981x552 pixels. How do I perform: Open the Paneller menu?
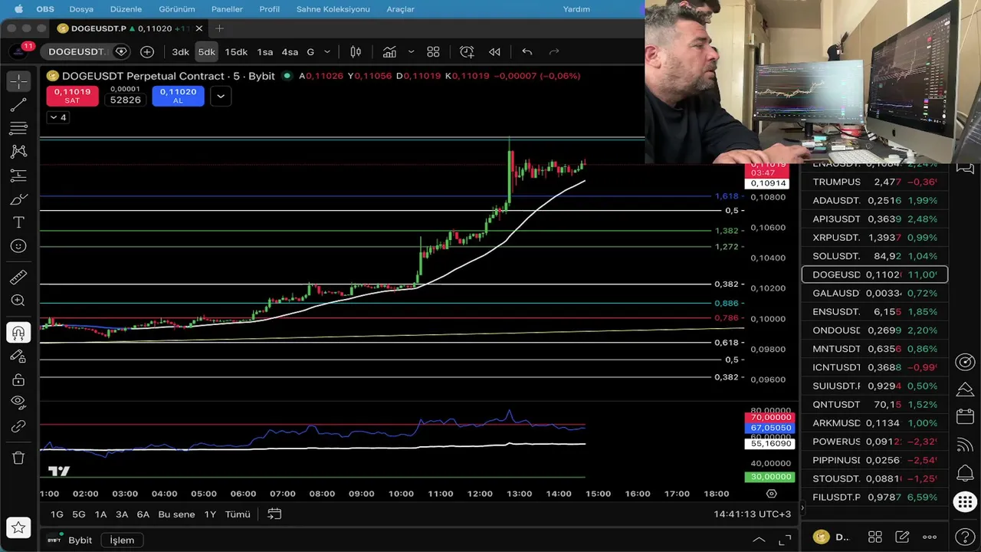coord(227,9)
